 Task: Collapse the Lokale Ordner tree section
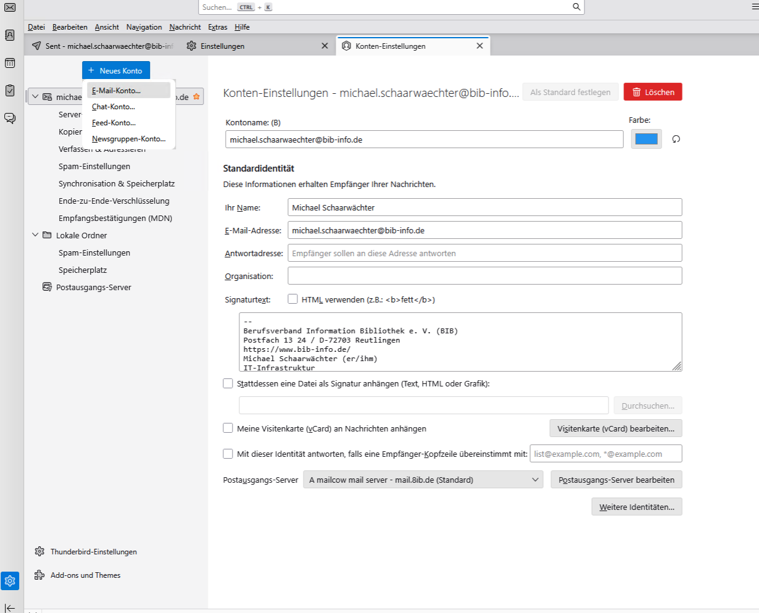[35, 235]
